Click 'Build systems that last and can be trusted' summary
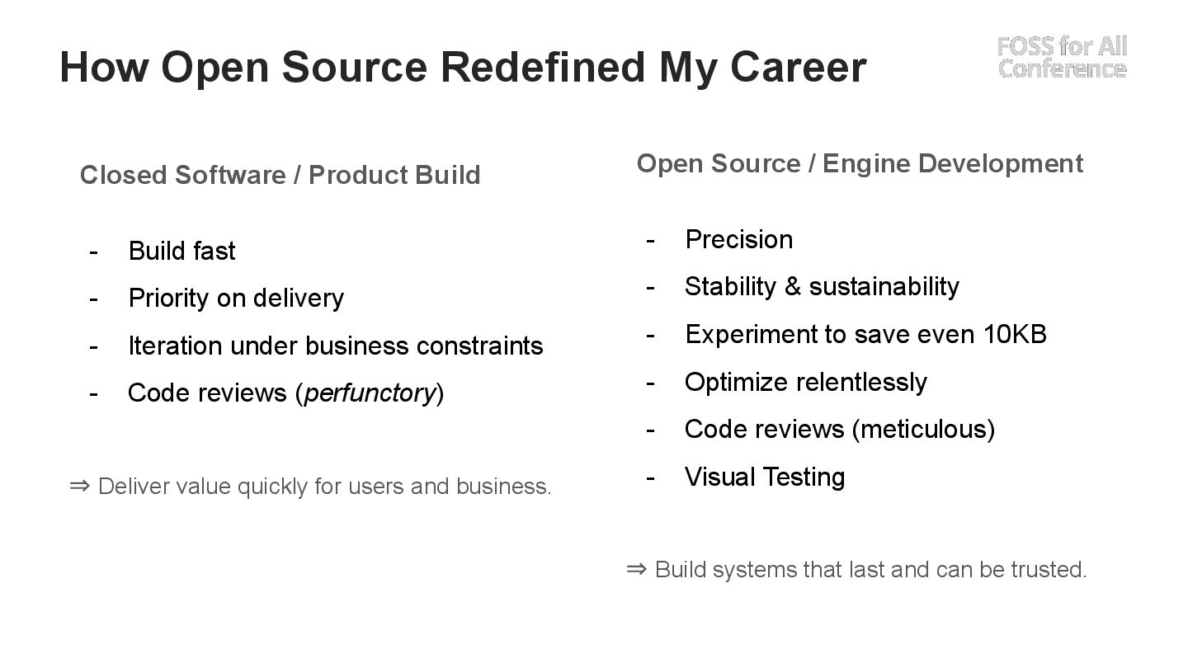The width and height of the screenshot is (1188, 668). point(870,570)
